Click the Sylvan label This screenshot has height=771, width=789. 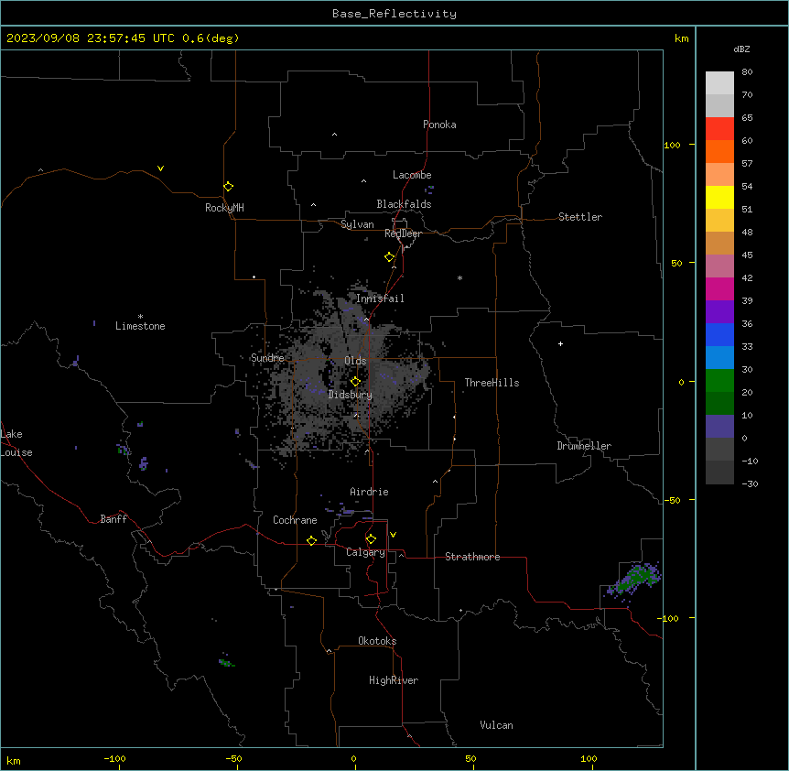357,224
